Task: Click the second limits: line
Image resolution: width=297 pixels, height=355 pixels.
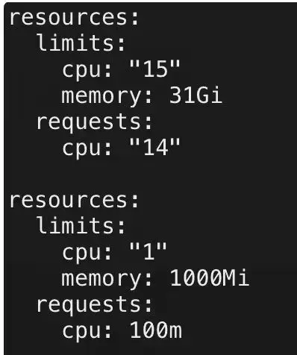Action: click(81, 225)
